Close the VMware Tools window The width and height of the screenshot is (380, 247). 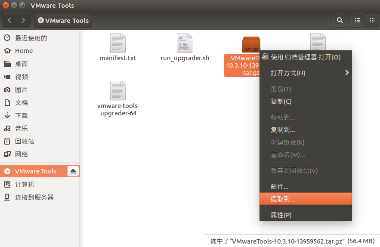coord(6,5)
